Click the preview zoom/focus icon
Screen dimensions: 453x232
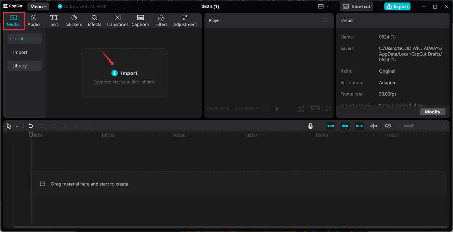coord(301,109)
